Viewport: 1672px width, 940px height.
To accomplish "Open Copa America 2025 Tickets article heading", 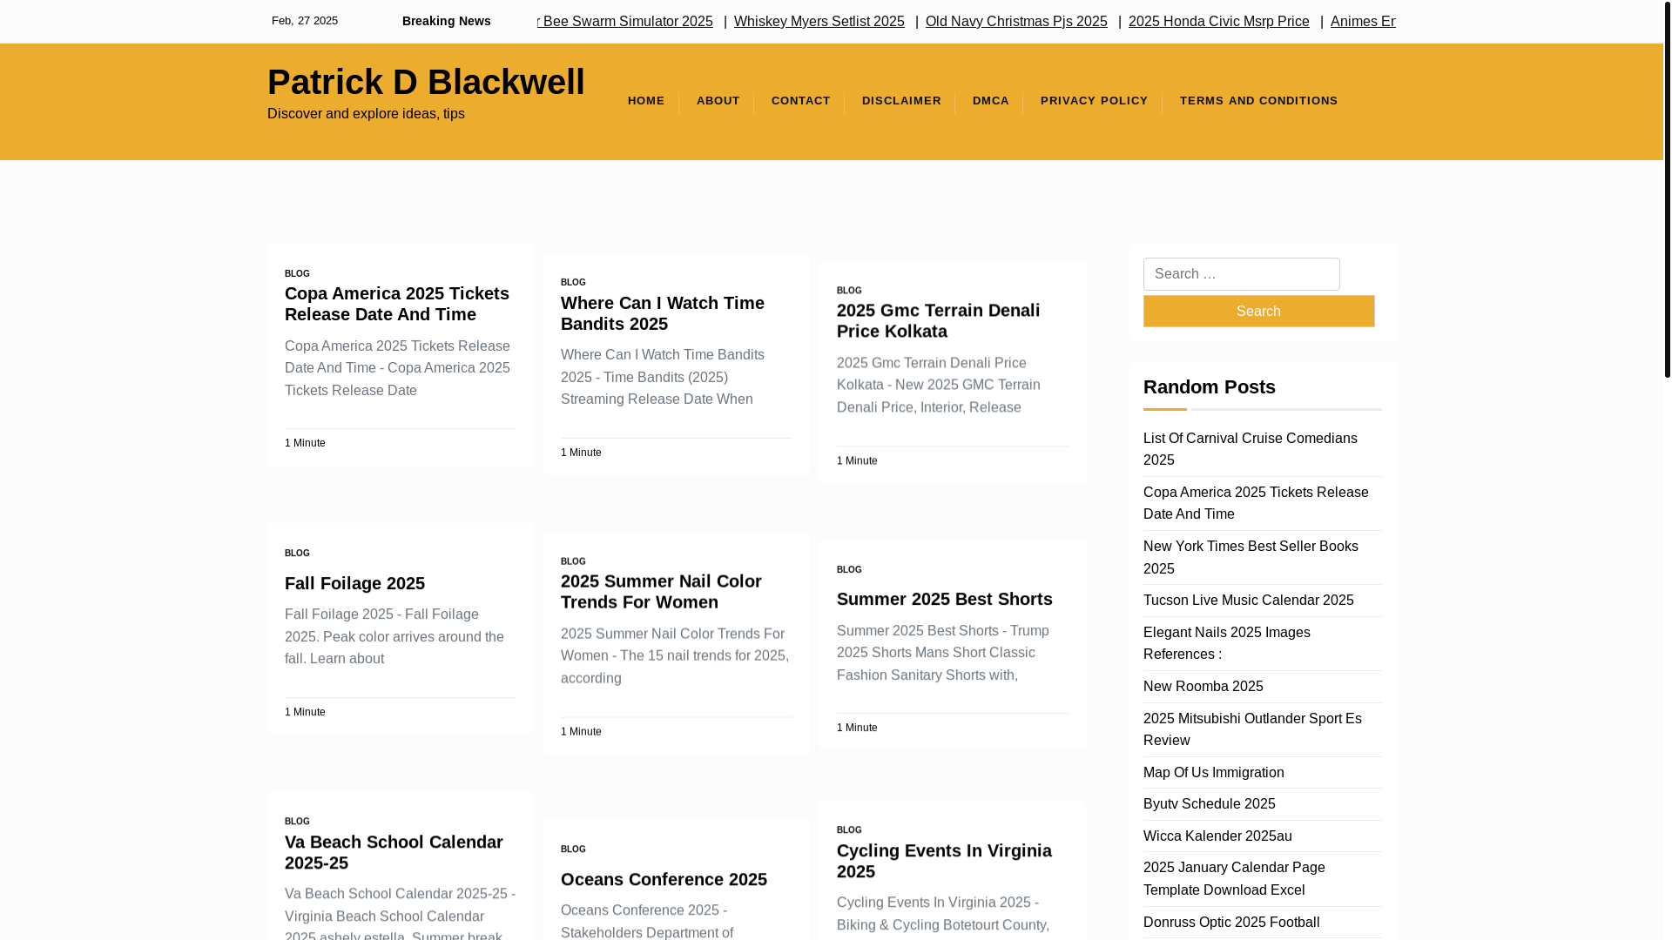I will point(397,304).
